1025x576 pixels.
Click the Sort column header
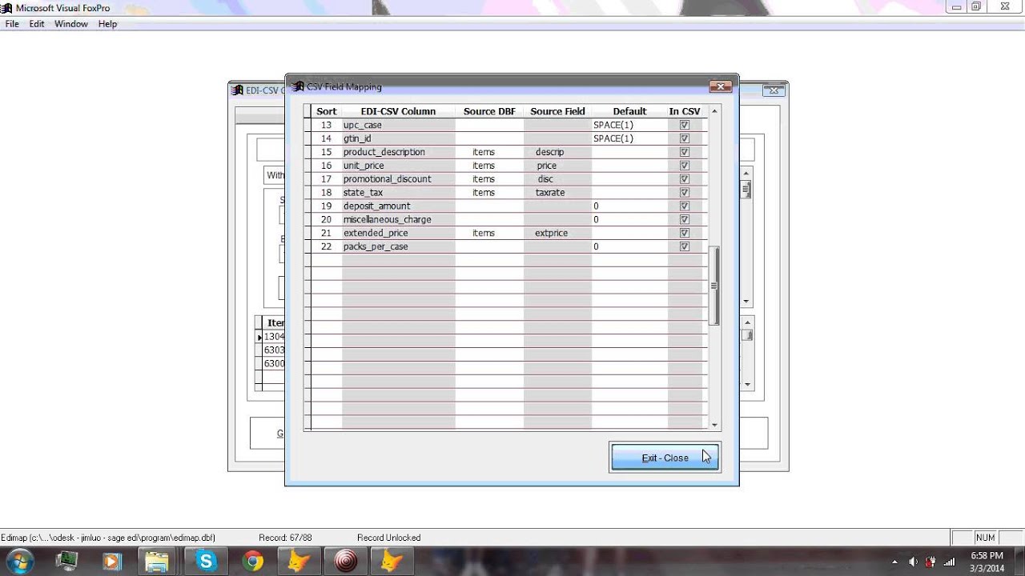(x=326, y=111)
